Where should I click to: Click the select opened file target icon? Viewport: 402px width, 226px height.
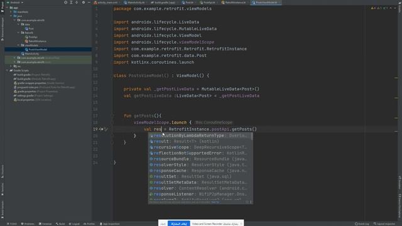(65, 3)
